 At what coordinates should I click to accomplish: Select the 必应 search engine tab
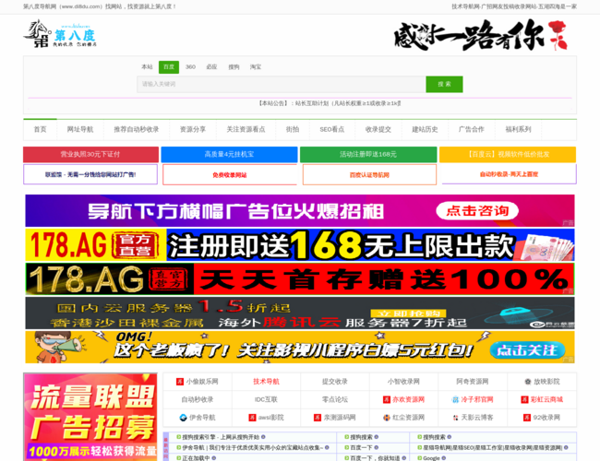211,67
